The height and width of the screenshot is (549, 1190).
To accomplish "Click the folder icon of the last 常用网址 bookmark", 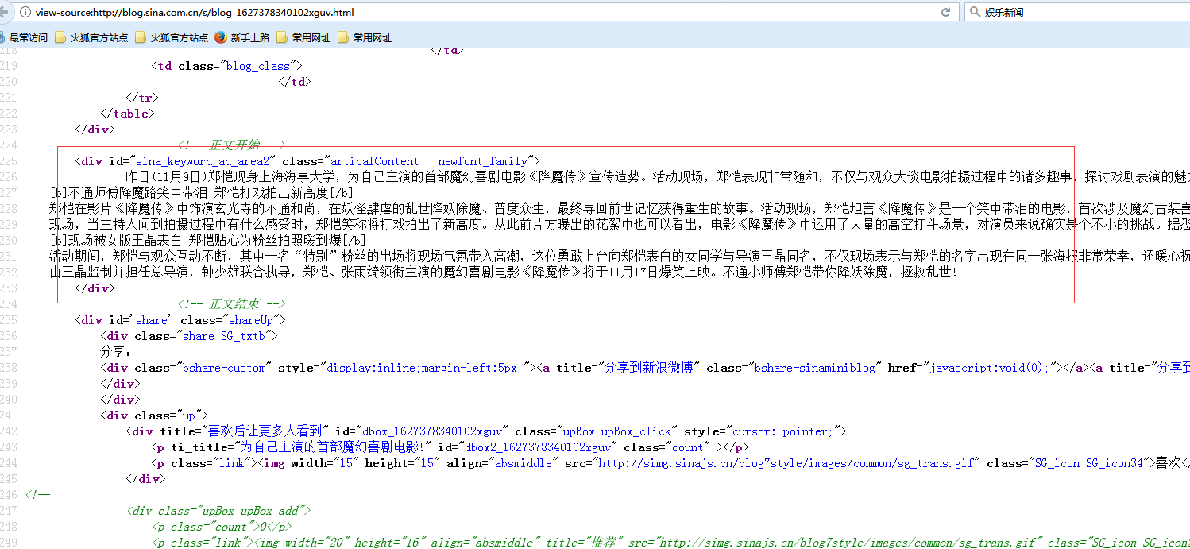I will coord(342,37).
